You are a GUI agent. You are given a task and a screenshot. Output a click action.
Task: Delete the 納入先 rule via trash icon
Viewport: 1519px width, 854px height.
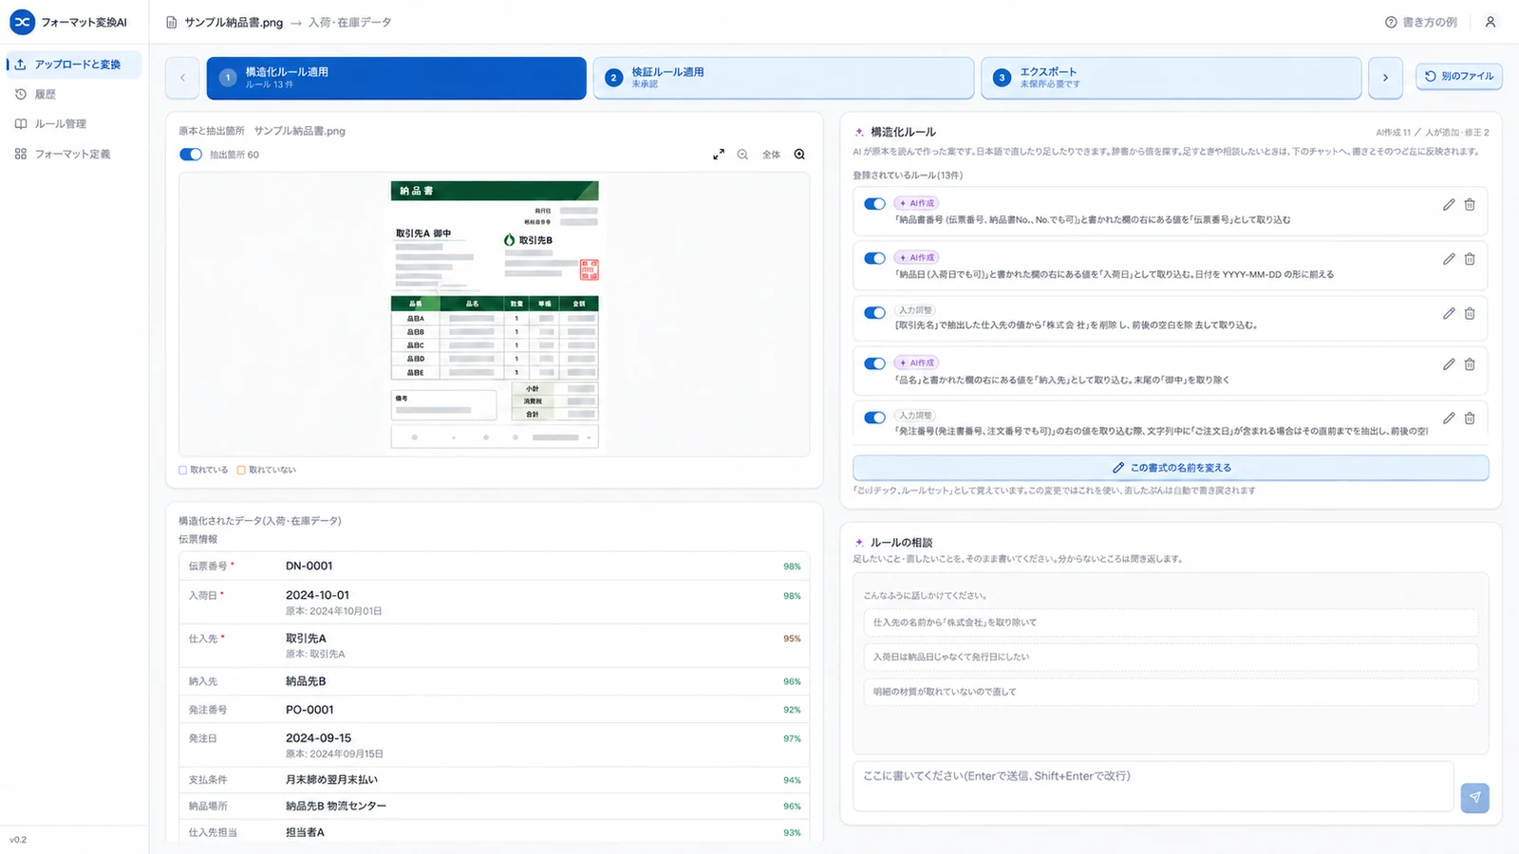[1470, 364]
